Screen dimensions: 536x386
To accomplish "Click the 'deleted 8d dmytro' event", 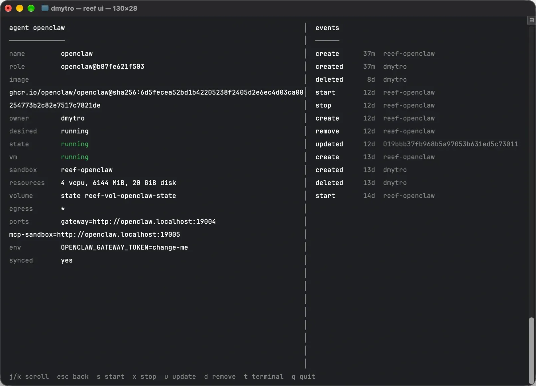I will [x=361, y=80].
